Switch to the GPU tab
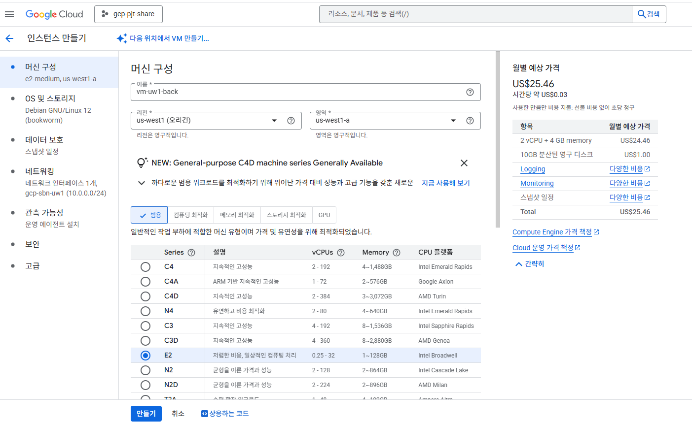 point(325,215)
